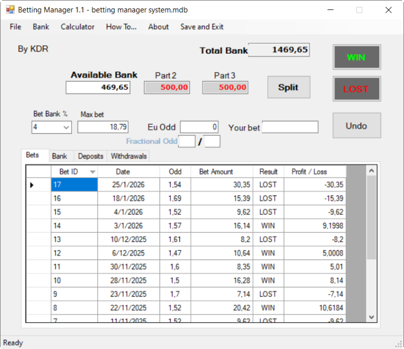Click the Bet ID column sort arrow
Screen dimensions: 404x349
(x=93, y=172)
